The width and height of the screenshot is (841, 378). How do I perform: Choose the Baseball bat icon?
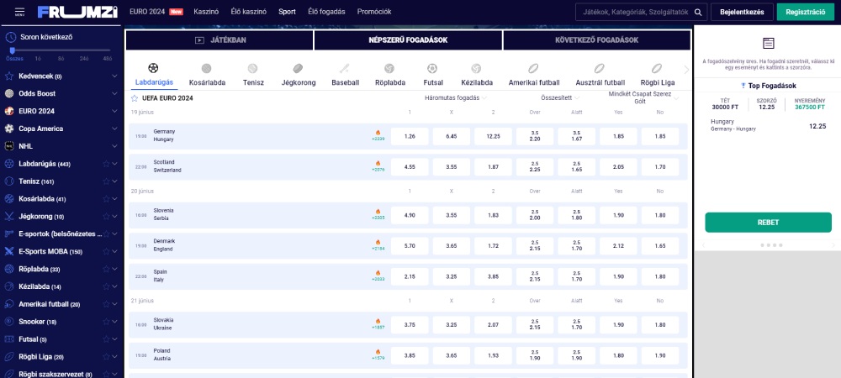click(x=345, y=69)
